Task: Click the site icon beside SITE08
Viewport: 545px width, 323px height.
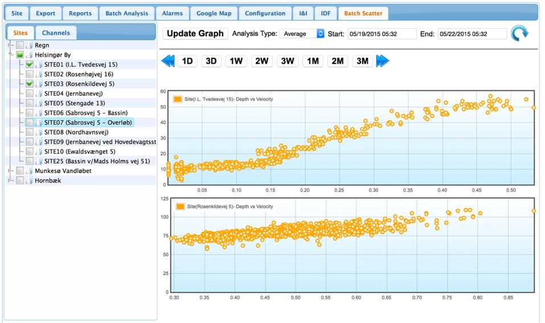Action: (x=39, y=132)
